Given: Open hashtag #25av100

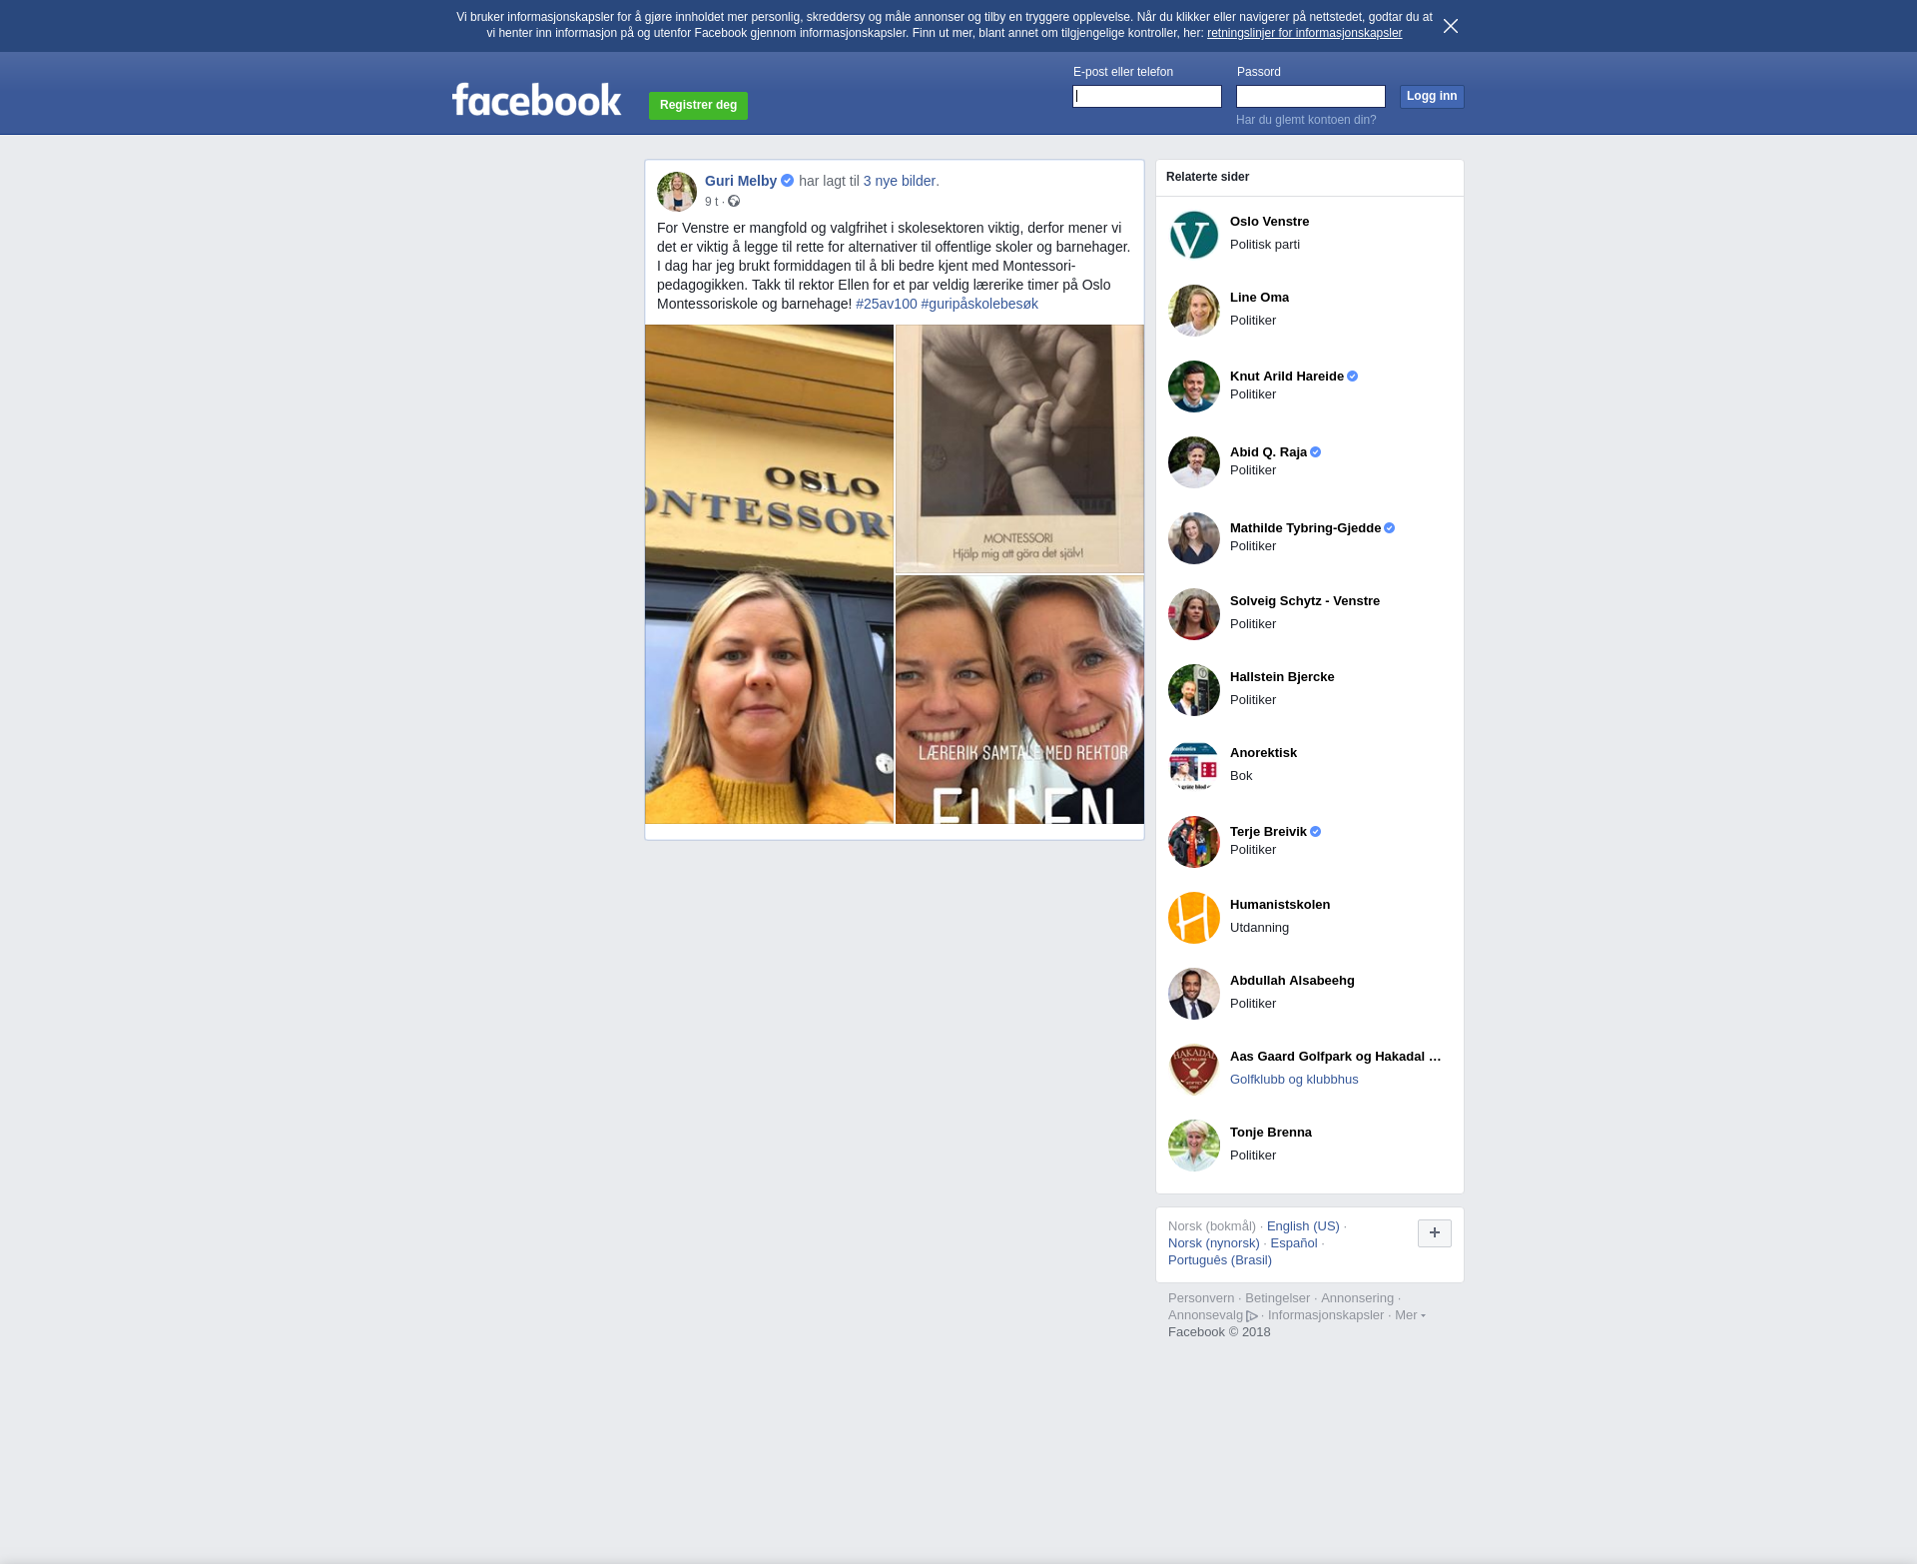Looking at the screenshot, I should coord(887,304).
